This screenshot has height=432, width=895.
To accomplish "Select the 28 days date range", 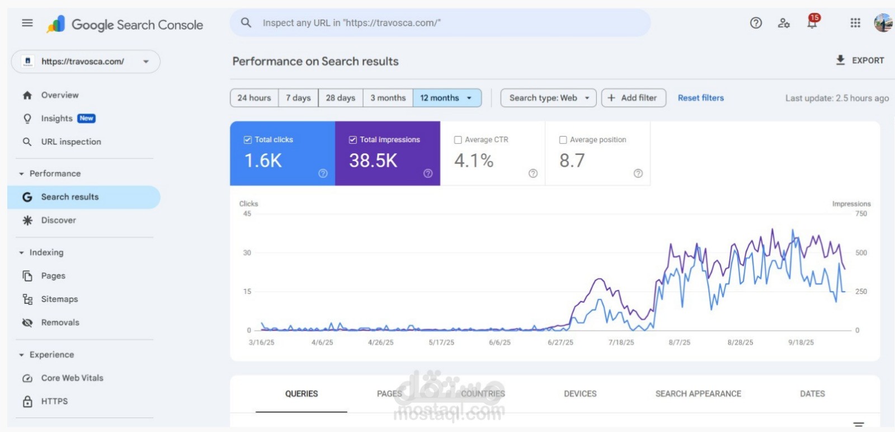I will coord(341,98).
